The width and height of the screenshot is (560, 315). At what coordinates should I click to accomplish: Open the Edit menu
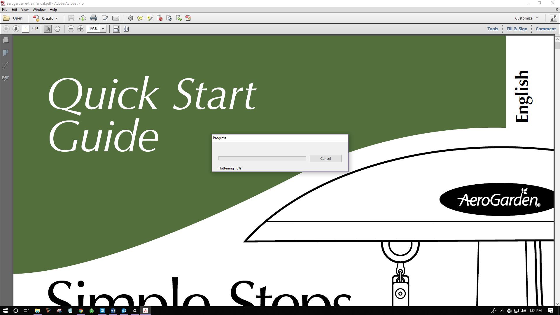pyautogui.click(x=14, y=10)
